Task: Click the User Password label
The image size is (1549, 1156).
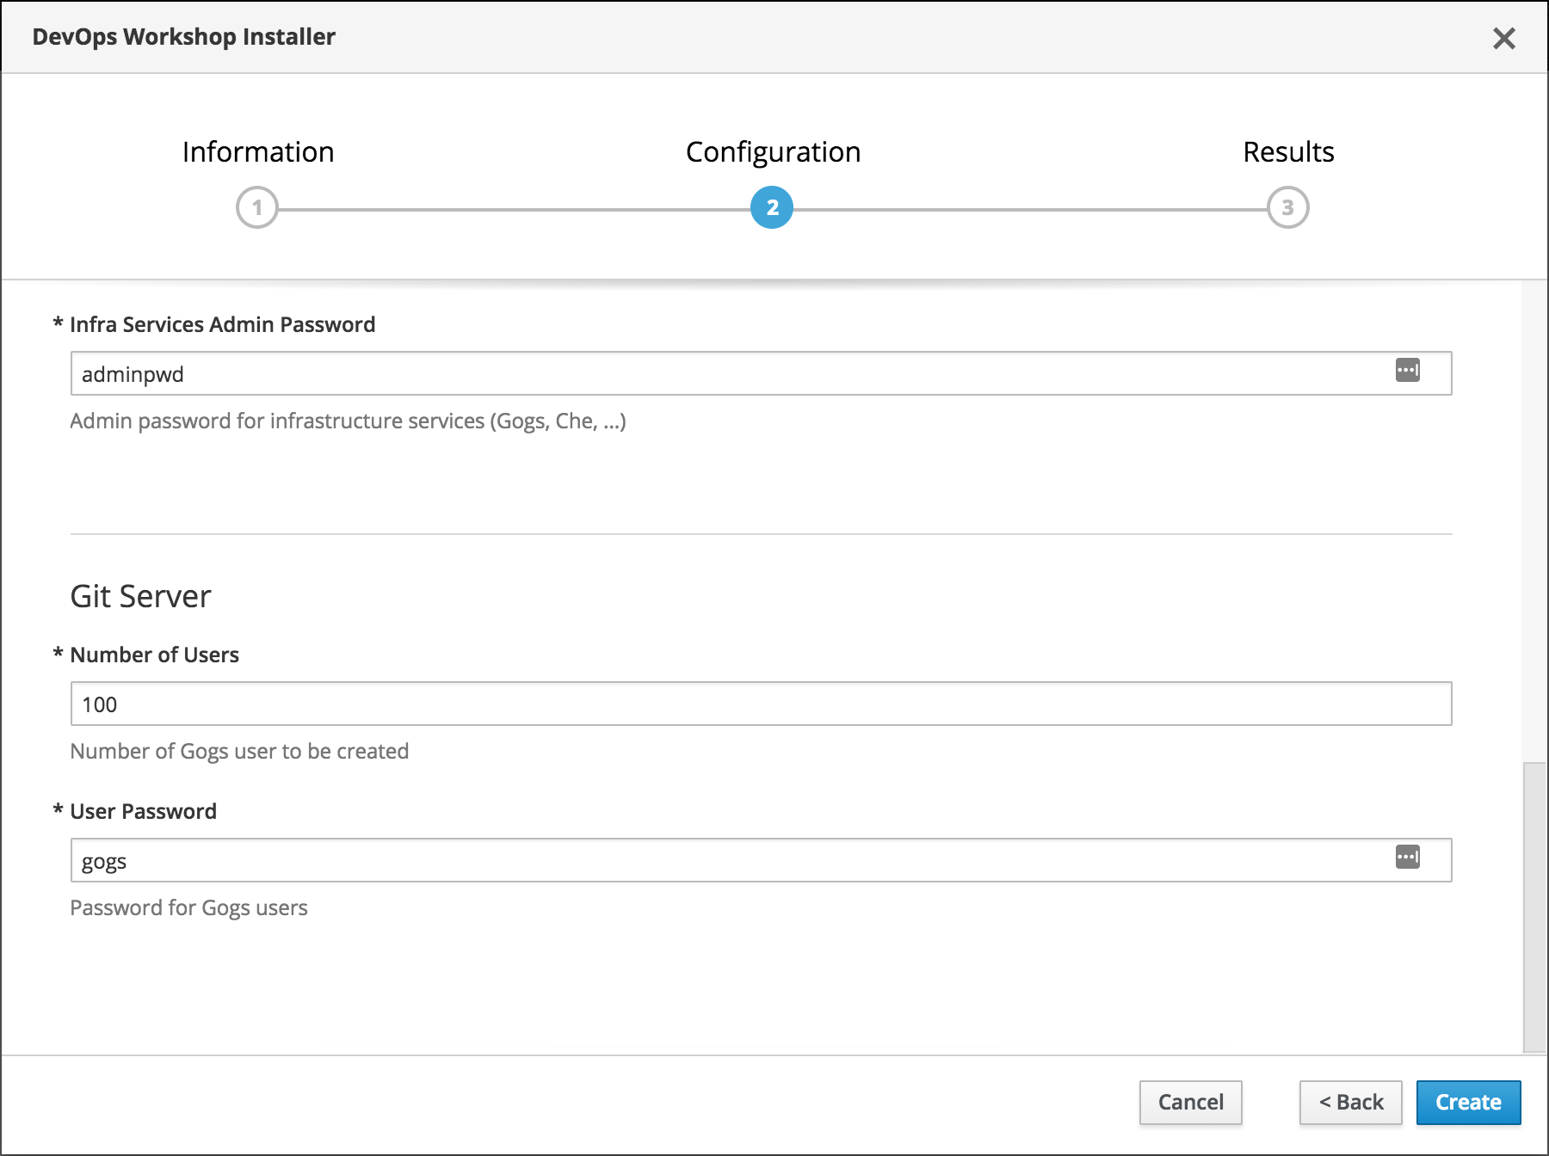Action: [x=143, y=811]
